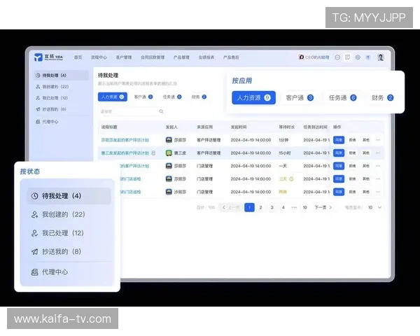Open settings gear icon in the header
Image resolution: width=420 pixels, height=336 pixels.
(358, 57)
